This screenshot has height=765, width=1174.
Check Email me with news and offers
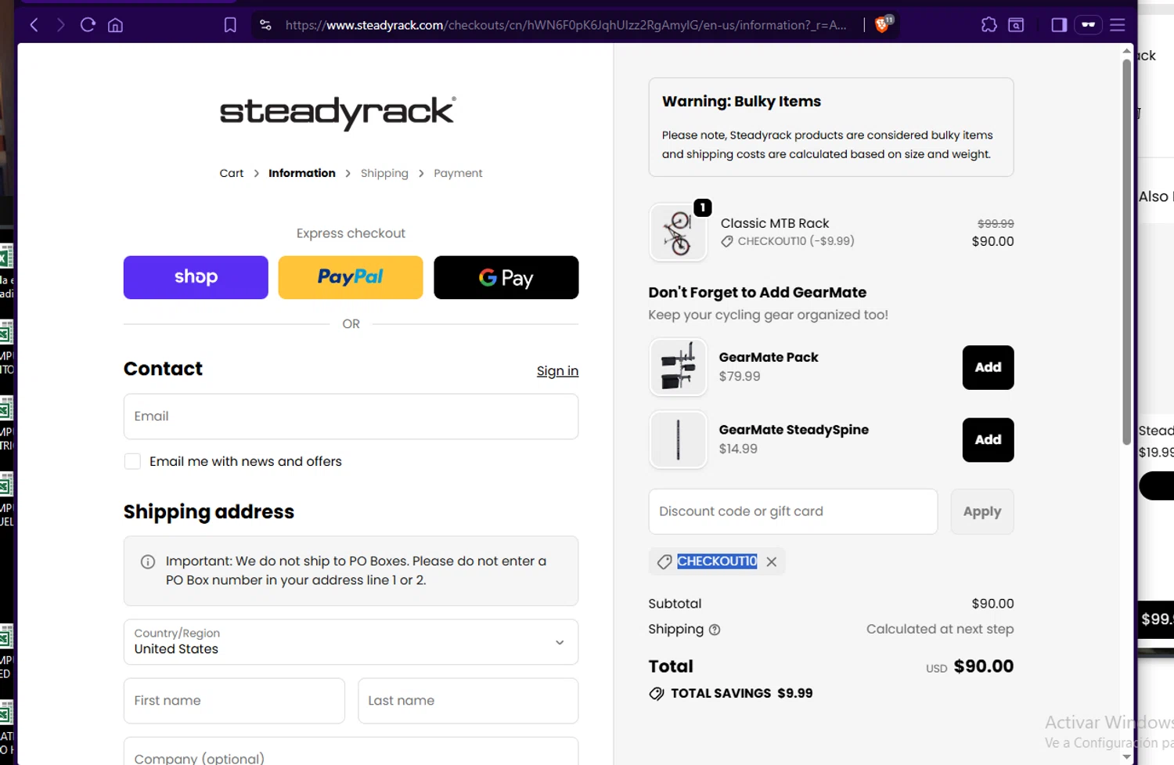[132, 461]
